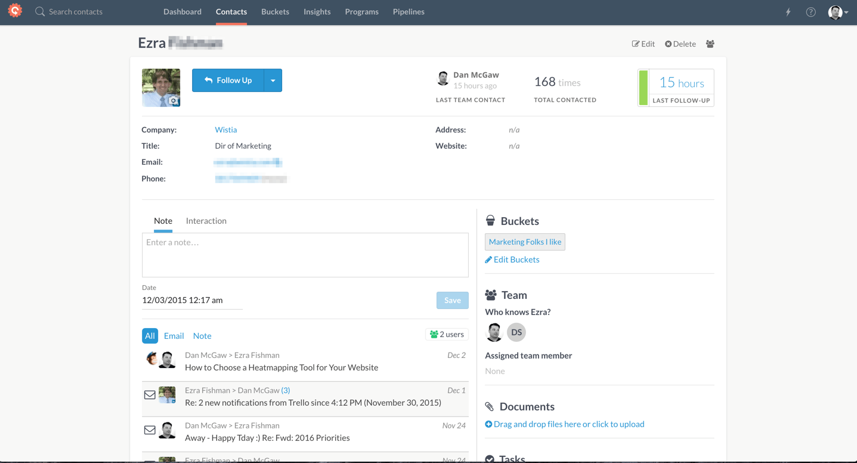Click the 168 times total contacted stat

pos(557,82)
